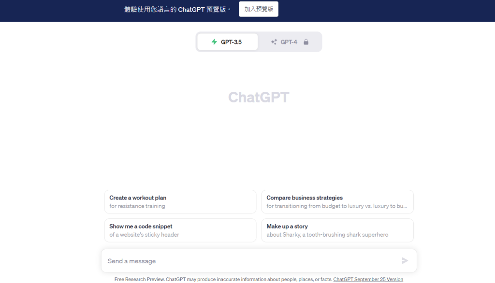Choose the Create a workout plan suggestion

click(180, 201)
